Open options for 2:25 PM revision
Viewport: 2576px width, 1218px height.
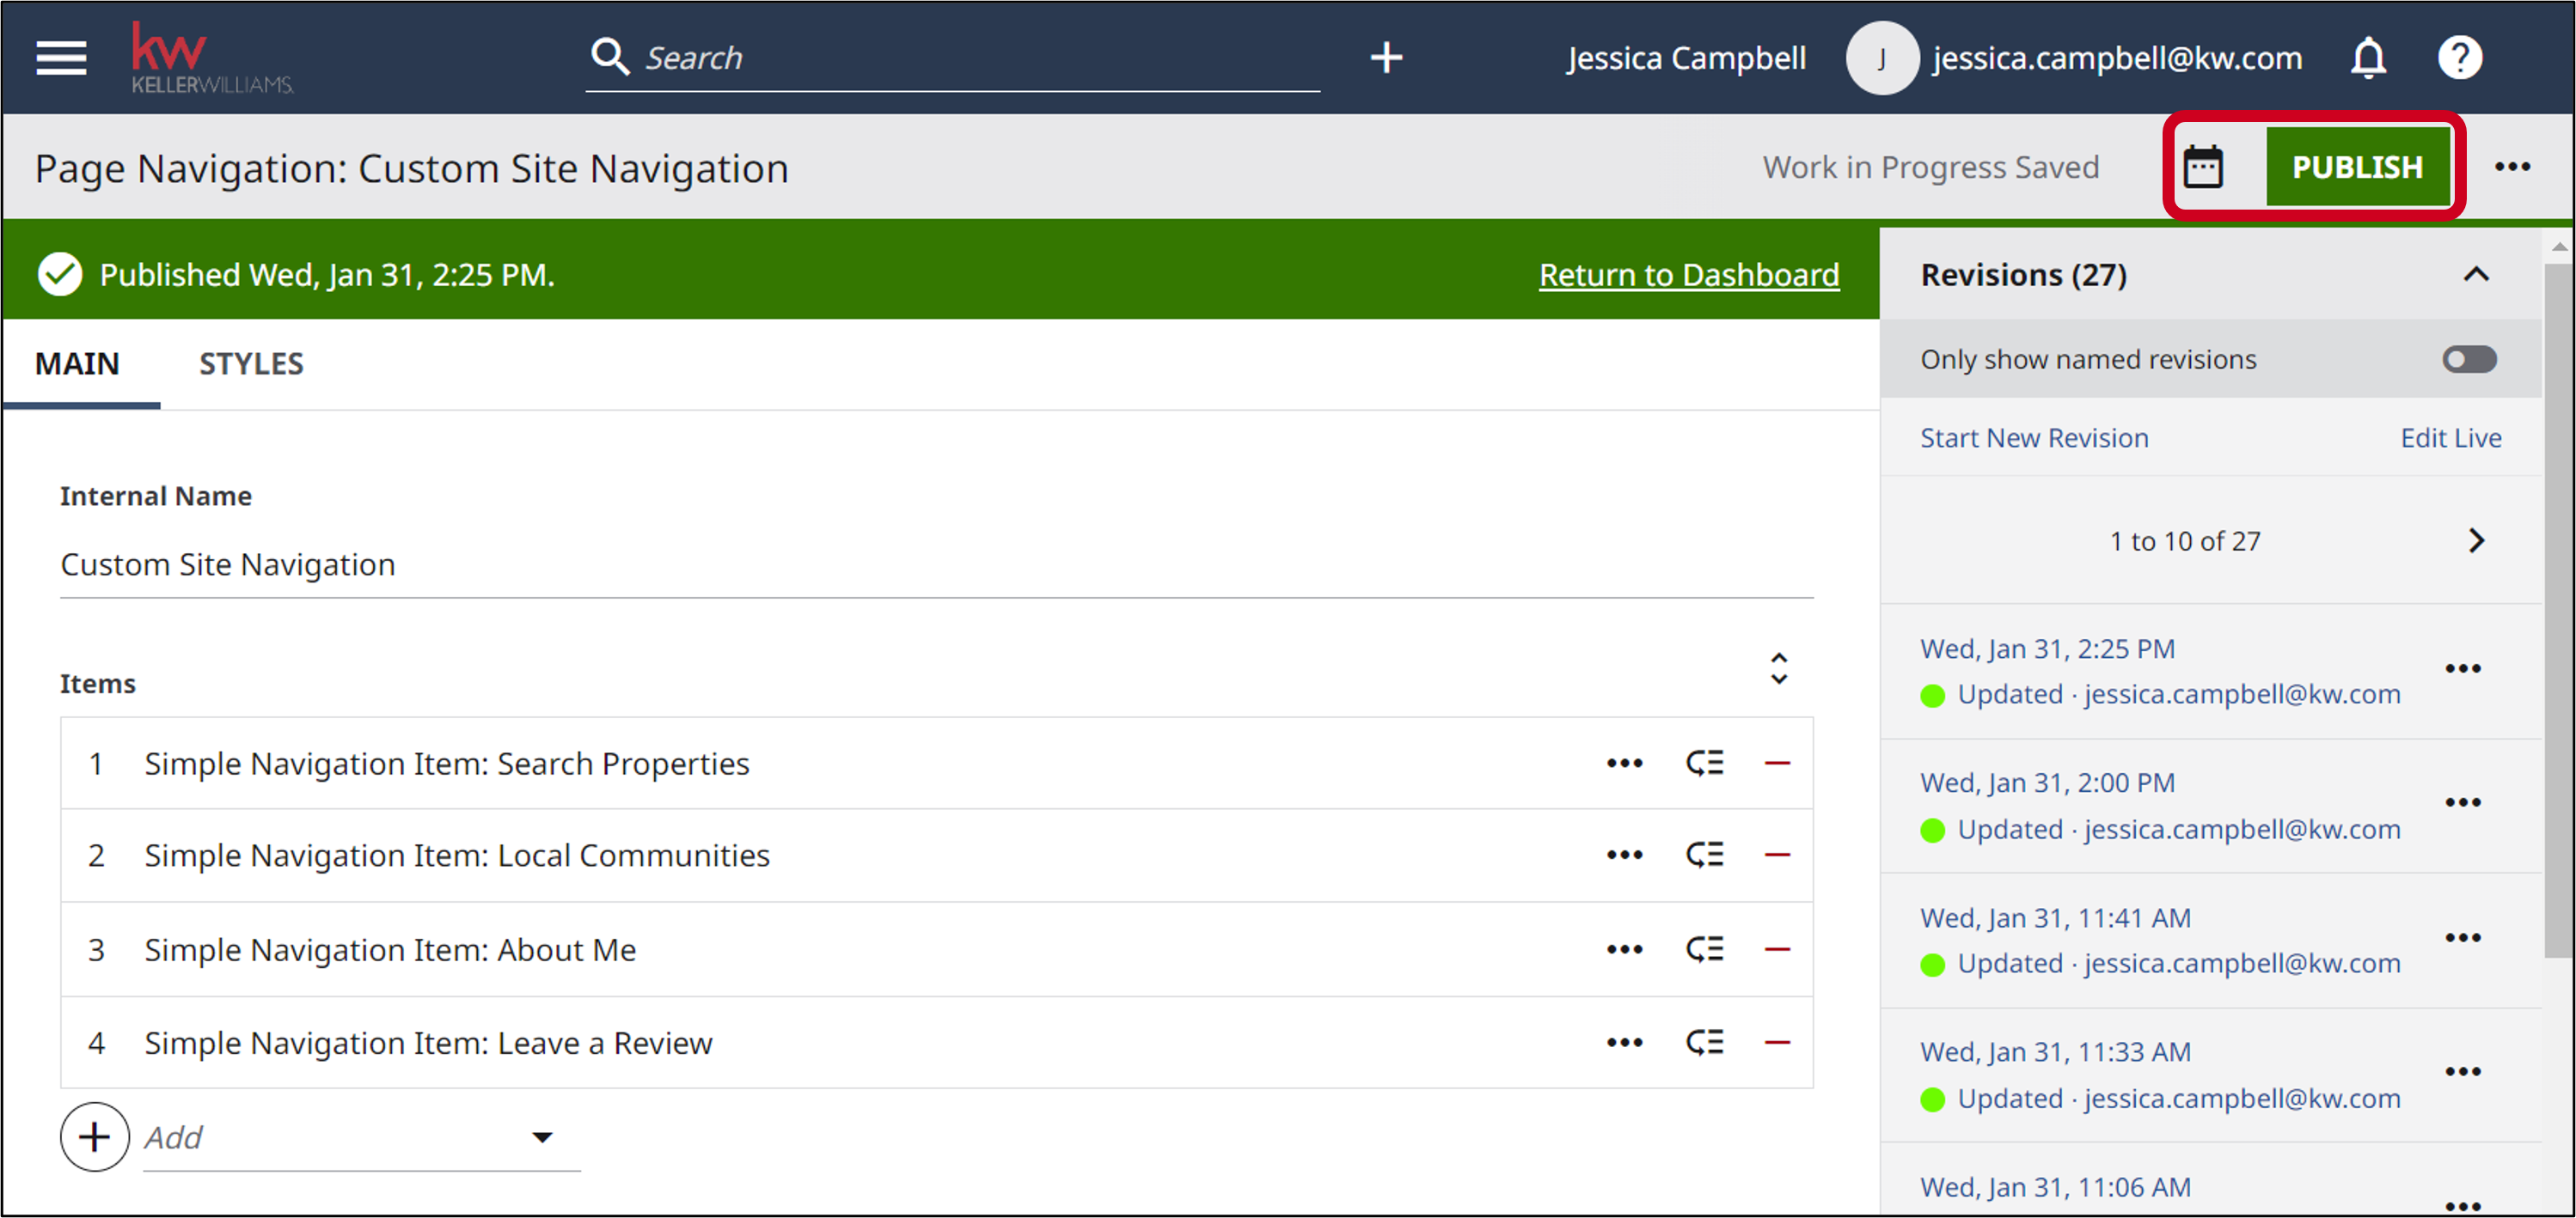coord(2462,668)
